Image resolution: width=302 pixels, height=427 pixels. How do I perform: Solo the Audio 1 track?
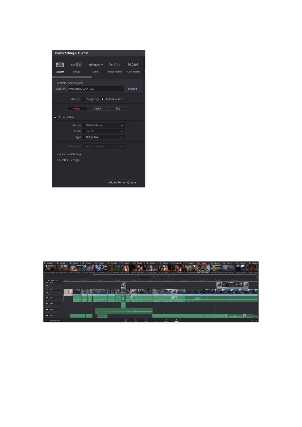click(x=47, y=300)
